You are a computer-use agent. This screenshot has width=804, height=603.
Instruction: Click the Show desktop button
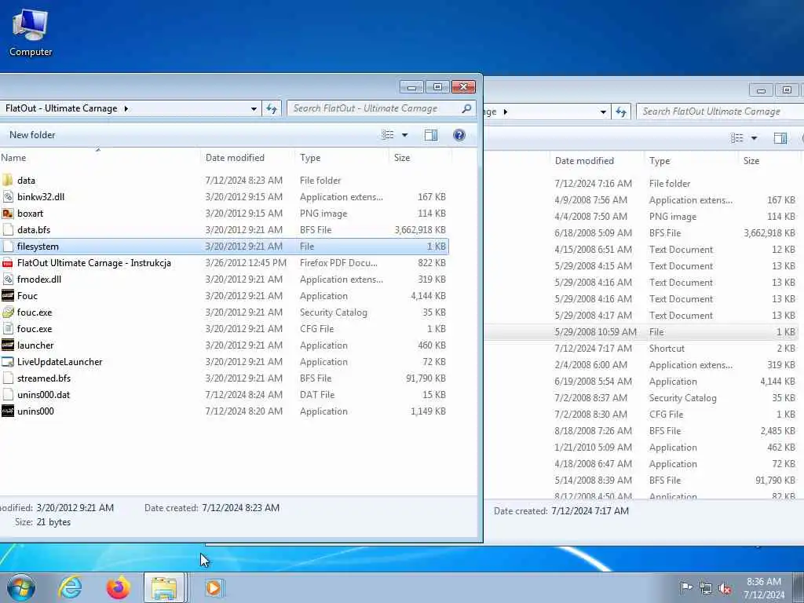pos(799,588)
